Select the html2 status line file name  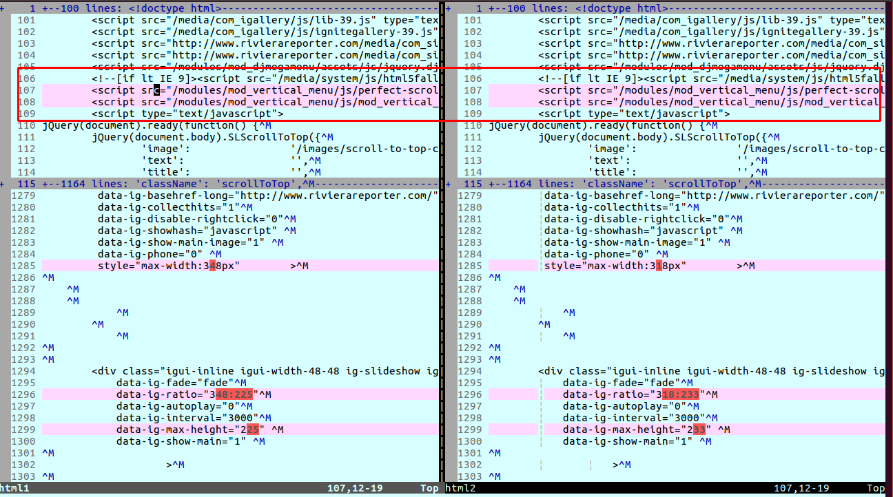point(461,488)
